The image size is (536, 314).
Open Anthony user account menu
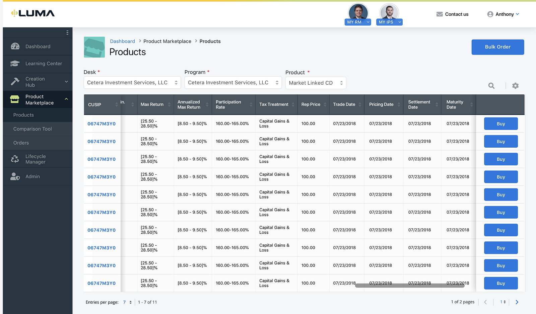click(x=503, y=14)
